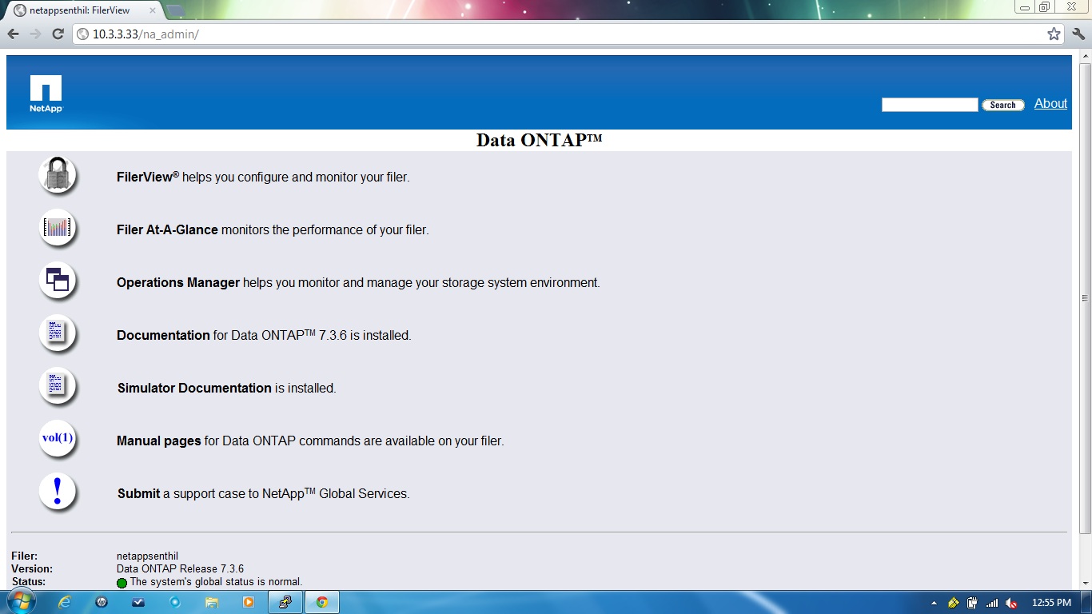Click the Simulator Documentation link text
The image size is (1092, 614).
point(194,388)
